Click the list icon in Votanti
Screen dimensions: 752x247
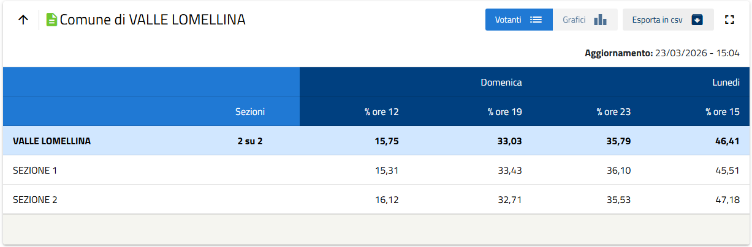[x=536, y=20]
